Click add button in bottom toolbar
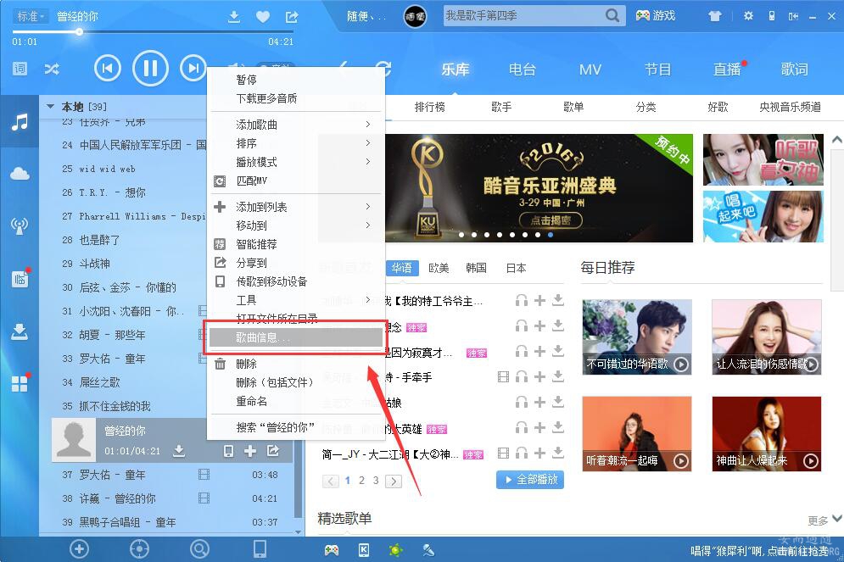This screenshot has height=562, width=844. [79, 549]
